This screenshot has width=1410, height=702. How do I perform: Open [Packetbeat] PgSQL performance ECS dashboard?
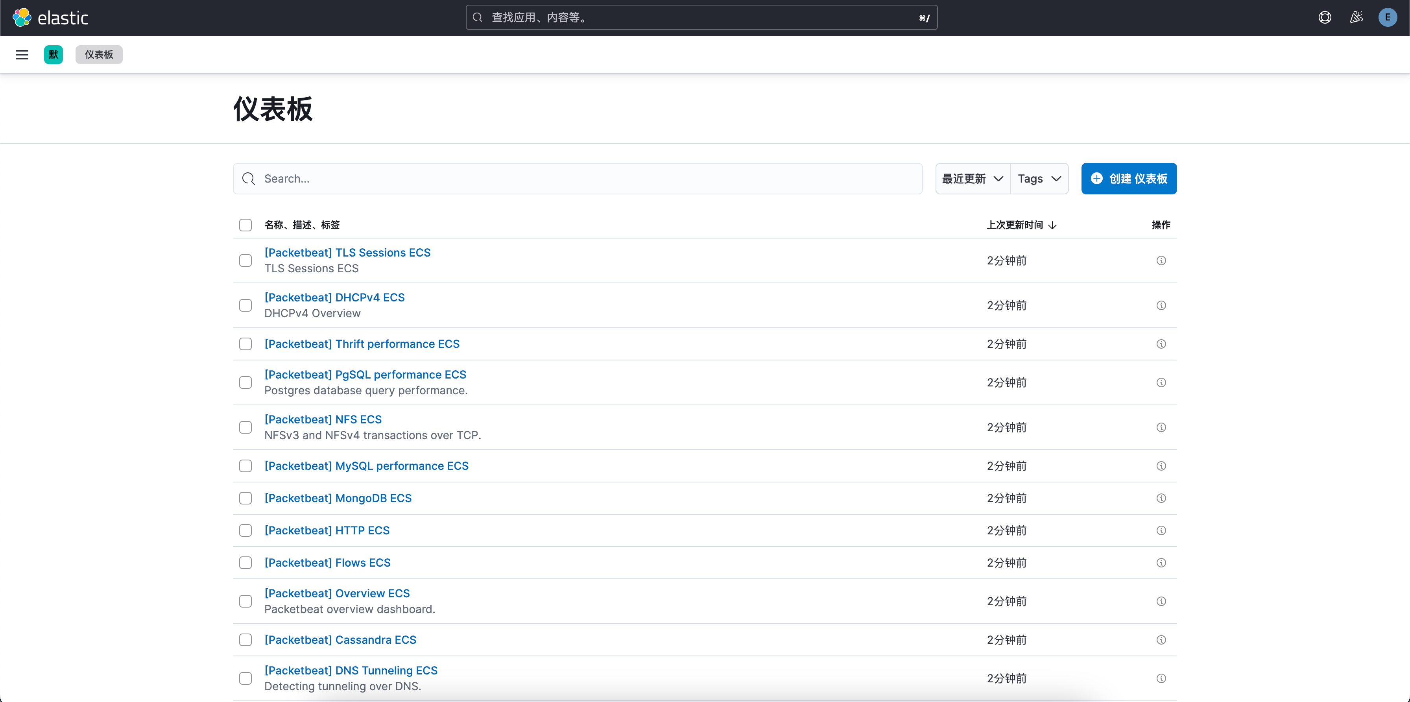(365, 375)
